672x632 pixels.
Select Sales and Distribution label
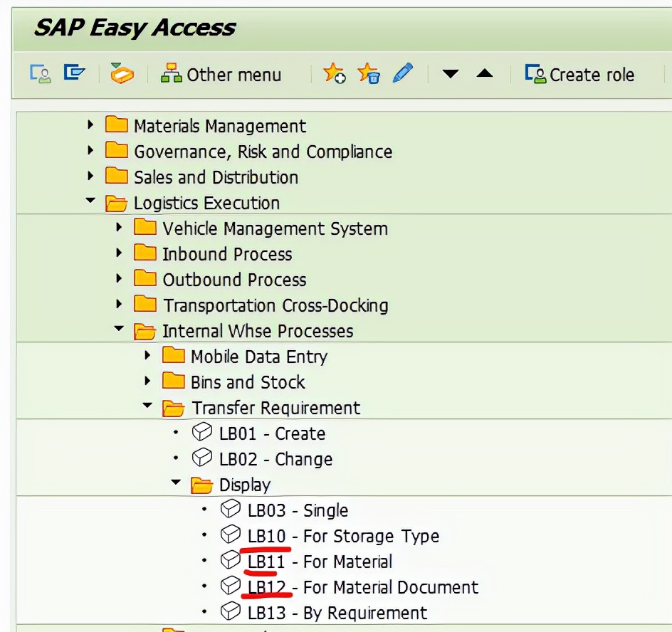(x=216, y=177)
